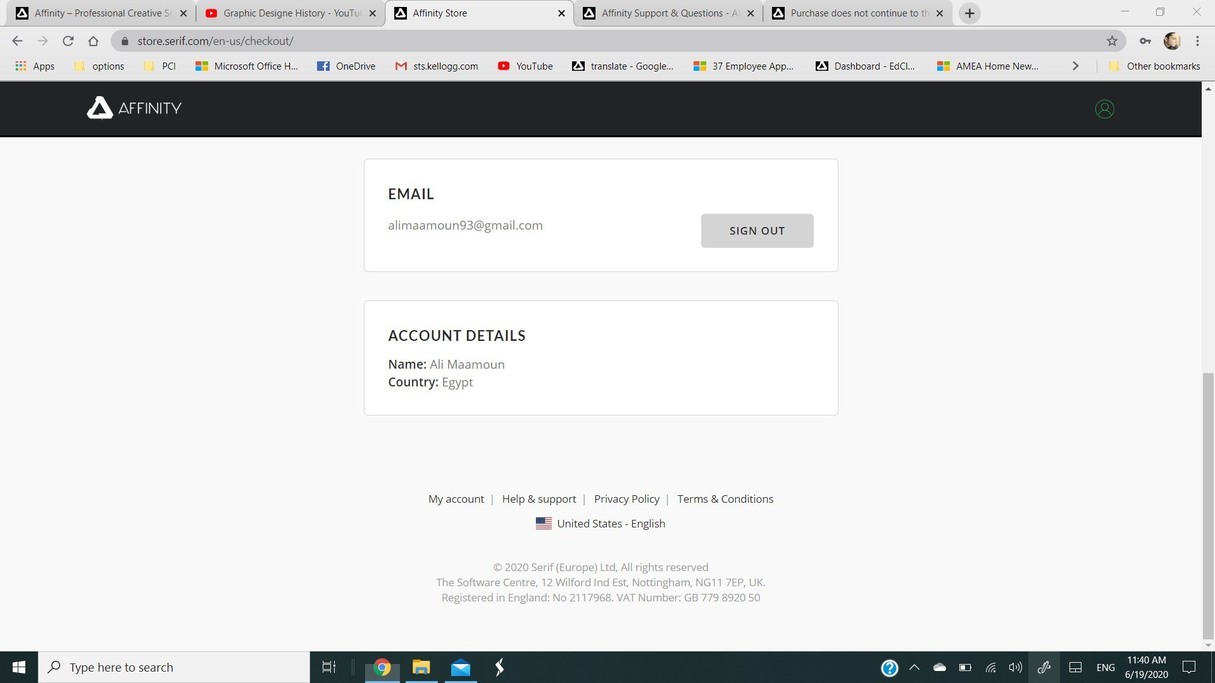Open the My account footer link
This screenshot has width=1215, height=683.
456,499
